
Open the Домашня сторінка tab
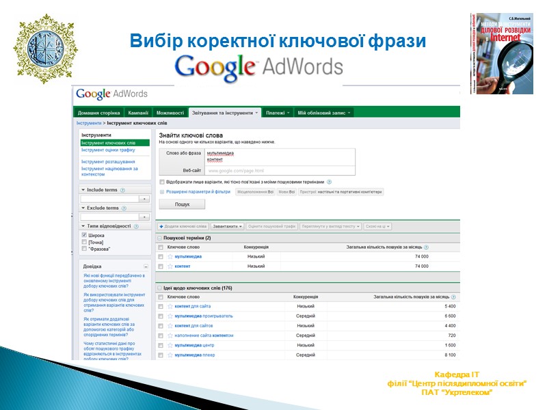click(98, 113)
